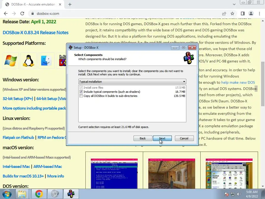Click the April 1, 2022 release date text
Viewport: 265px width, 199px height.
[43, 22]
